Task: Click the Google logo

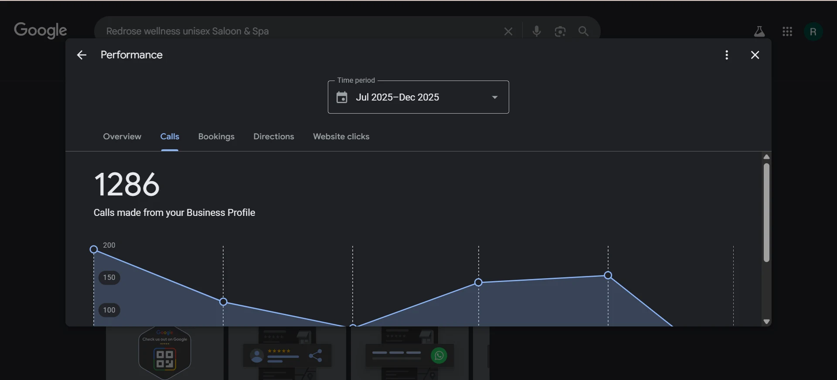Action: (41, 30)
